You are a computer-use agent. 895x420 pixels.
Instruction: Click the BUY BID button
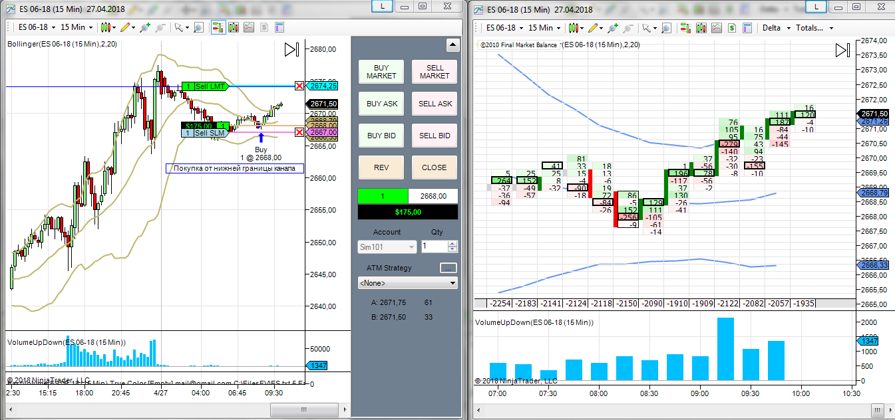pos(381,136)
